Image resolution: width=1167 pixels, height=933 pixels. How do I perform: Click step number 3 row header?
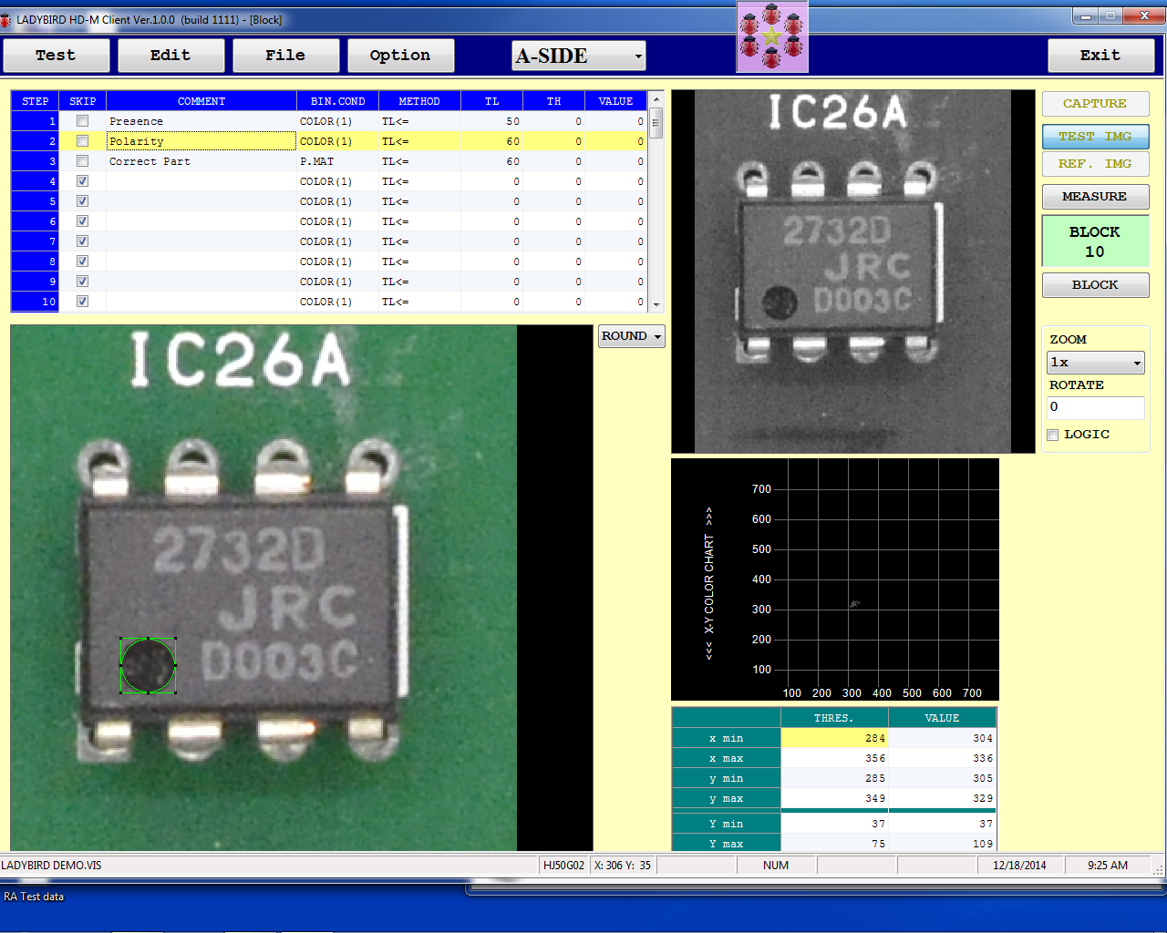(36, 161)
